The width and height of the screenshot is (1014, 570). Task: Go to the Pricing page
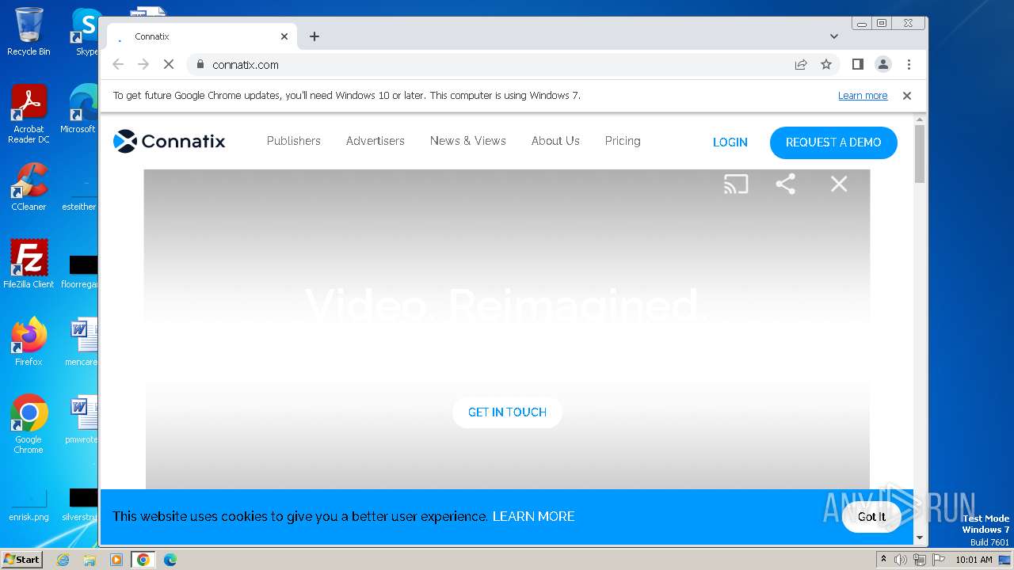click(623, 141)
